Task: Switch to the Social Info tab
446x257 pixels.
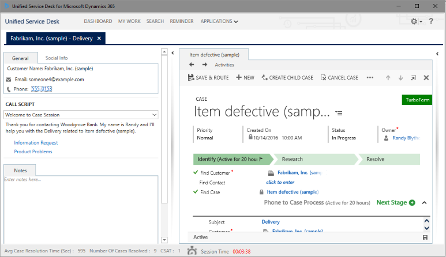Action: [57, 58]
